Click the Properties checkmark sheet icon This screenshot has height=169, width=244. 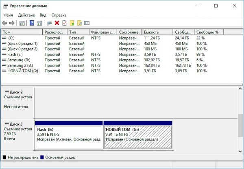[64, 23]
